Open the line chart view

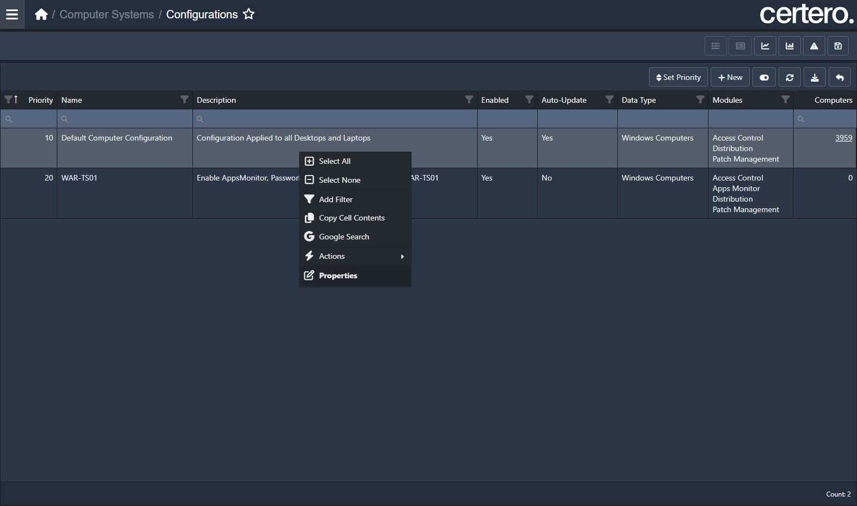(765, 46)
